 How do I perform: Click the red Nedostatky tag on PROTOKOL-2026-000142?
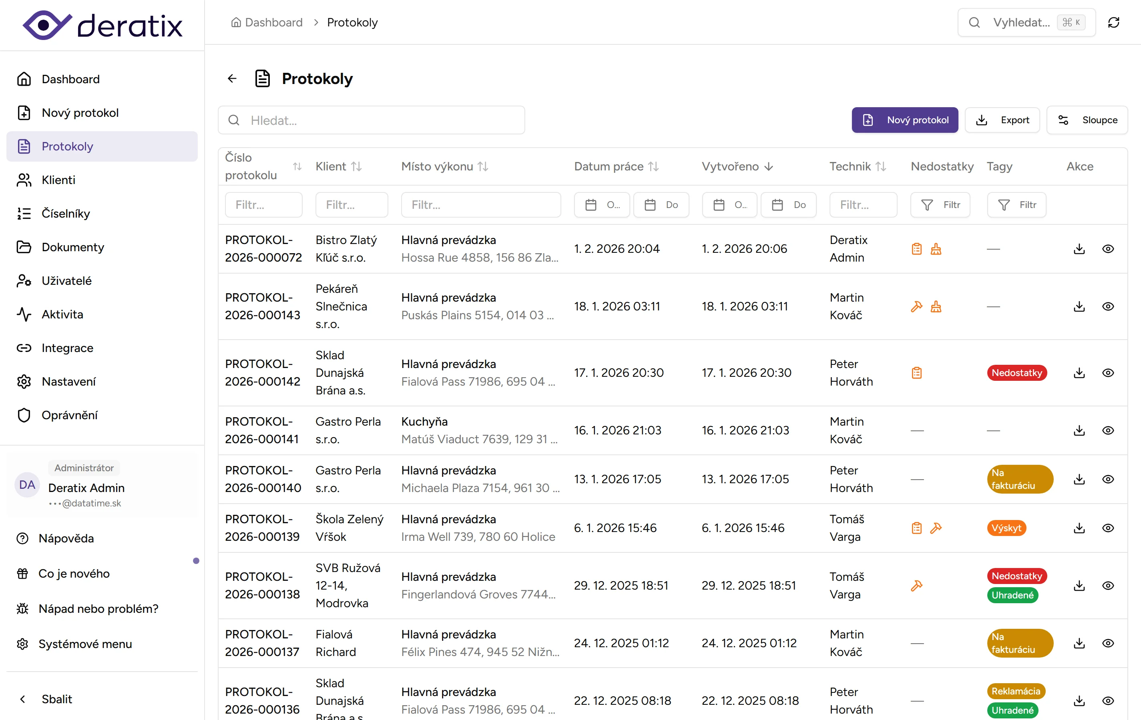click(1016, 372)
